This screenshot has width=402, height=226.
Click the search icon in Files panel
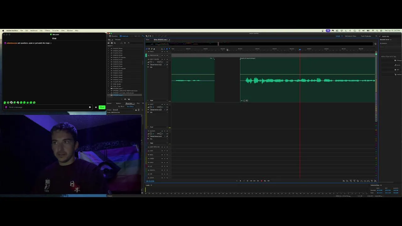pyautogui.click(x=128, y=43)
